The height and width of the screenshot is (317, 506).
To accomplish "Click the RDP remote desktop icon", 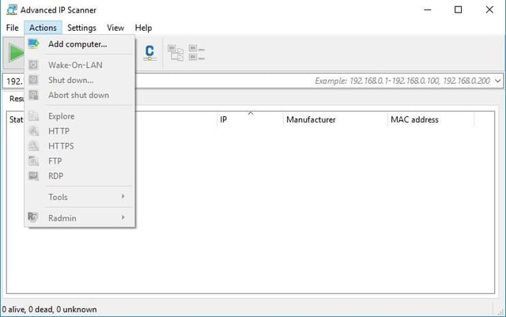I will tap(33, 176).
